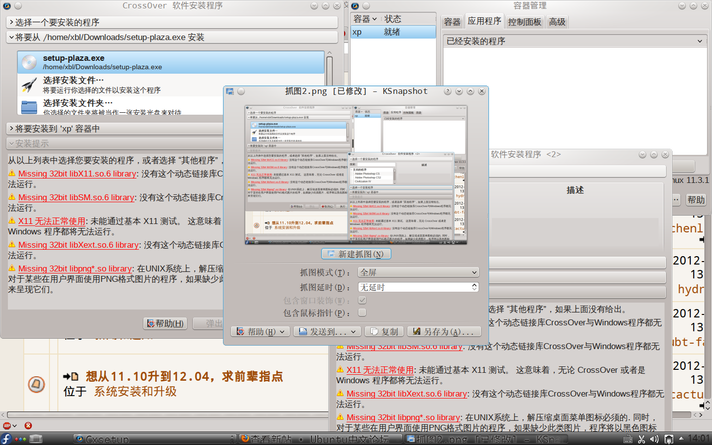Click the clock in the system tray
This screenshot has height=445, width=712.
[699, 439]
